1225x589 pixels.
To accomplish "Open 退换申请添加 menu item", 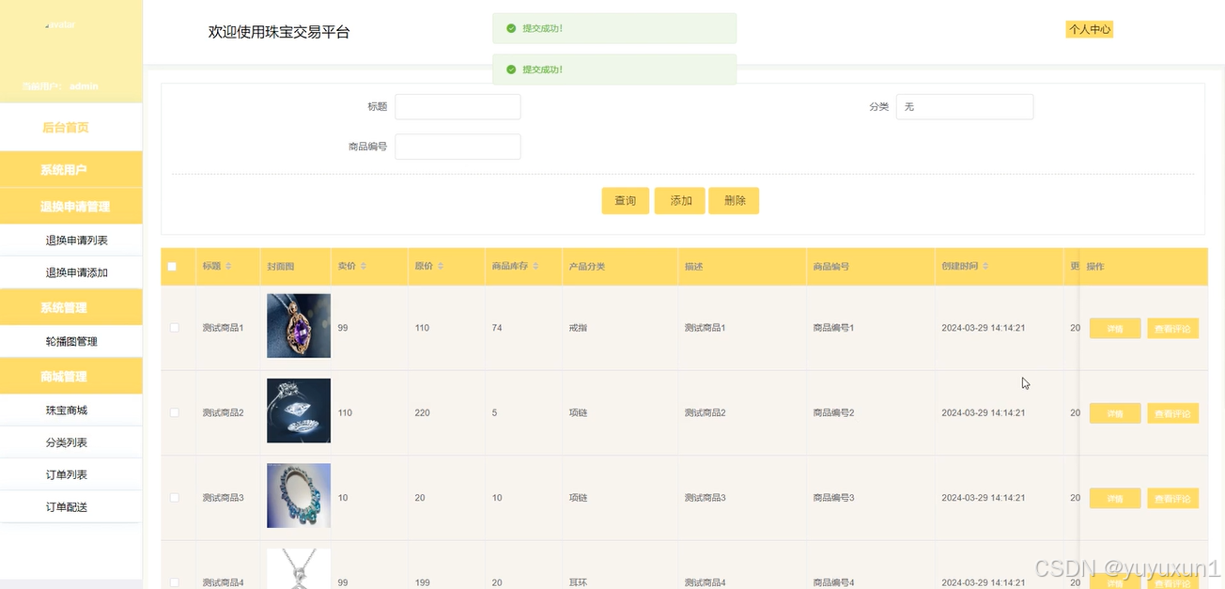I will (x=71, y=272).
